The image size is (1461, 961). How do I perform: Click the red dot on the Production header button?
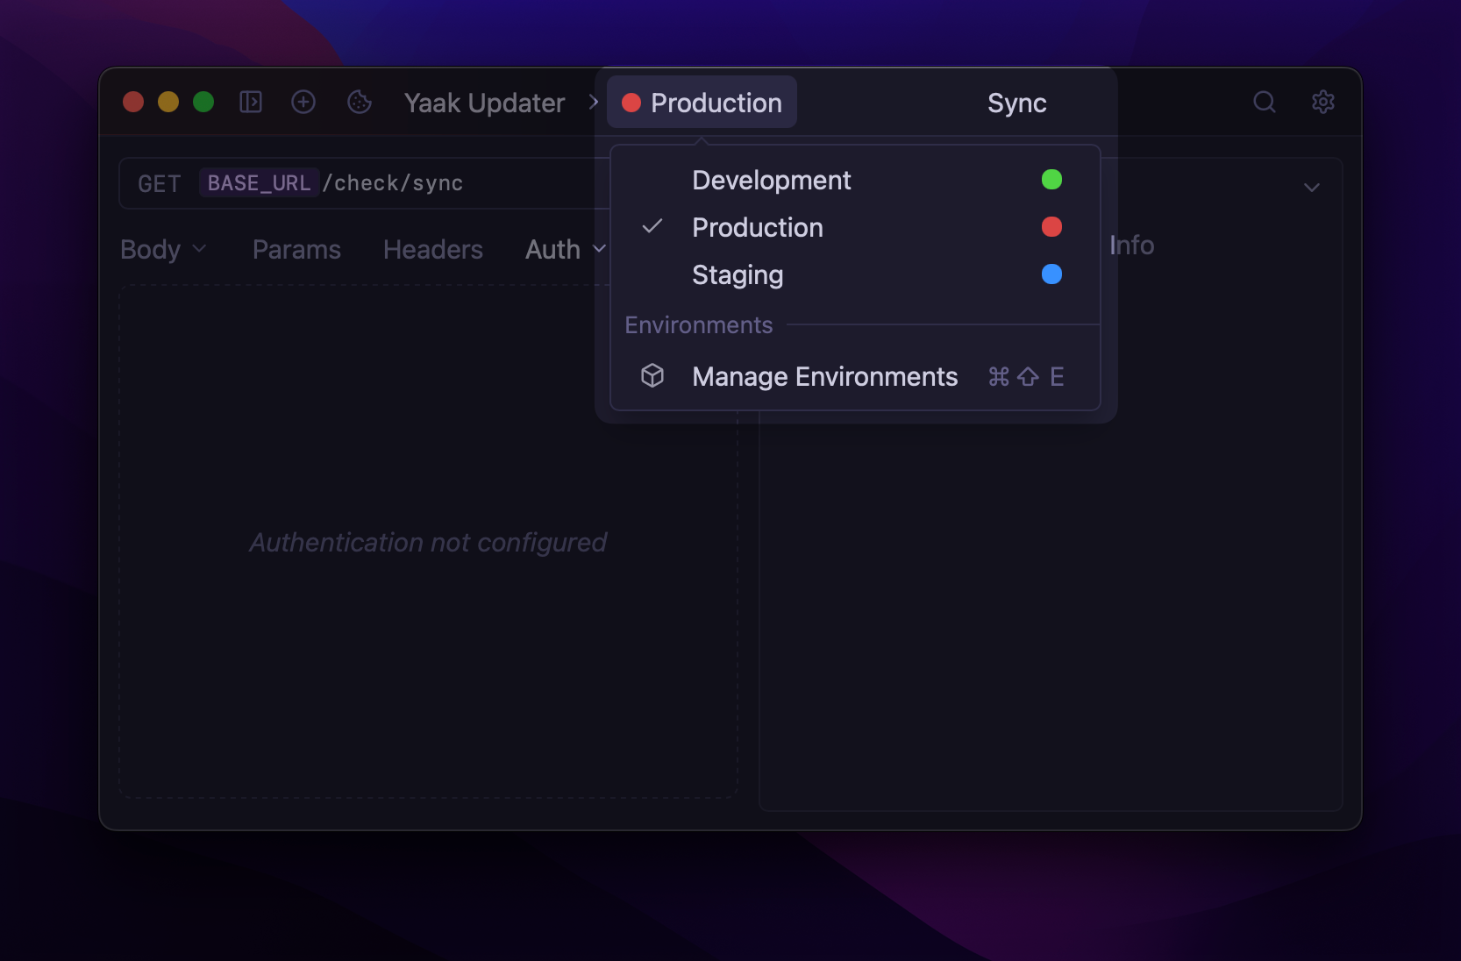631,103
